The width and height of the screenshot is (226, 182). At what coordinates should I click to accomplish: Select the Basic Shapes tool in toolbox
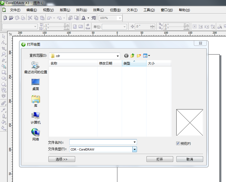click(x=4, y=90)
